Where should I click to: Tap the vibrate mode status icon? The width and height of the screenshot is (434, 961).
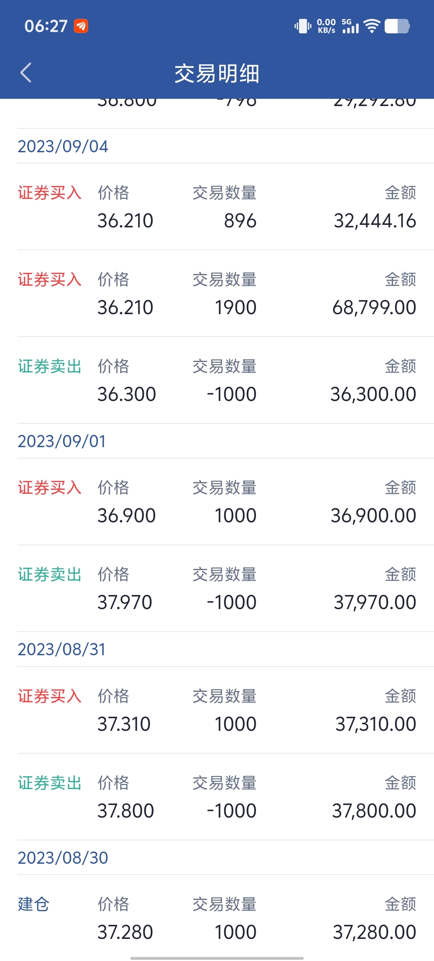(303, 27)
